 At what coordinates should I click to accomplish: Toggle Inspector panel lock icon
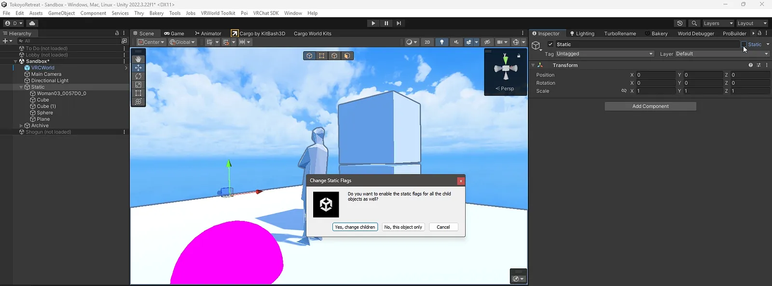pos(759,33)
